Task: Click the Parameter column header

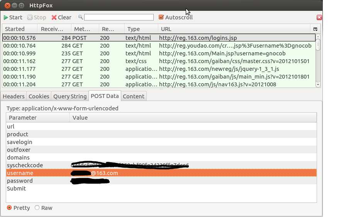Action: [x=38, y=117]
